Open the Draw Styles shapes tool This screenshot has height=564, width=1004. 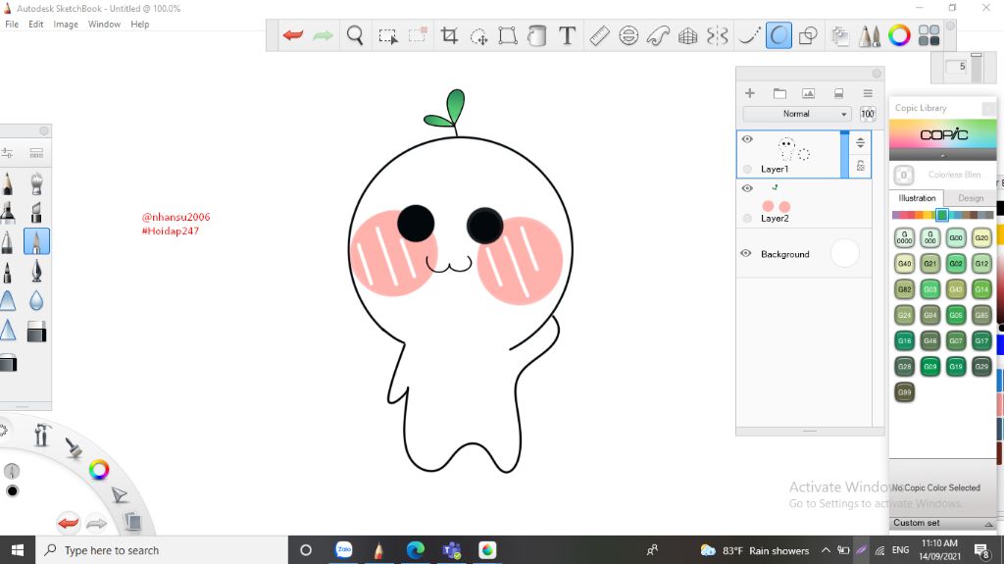tap(808, 36)
